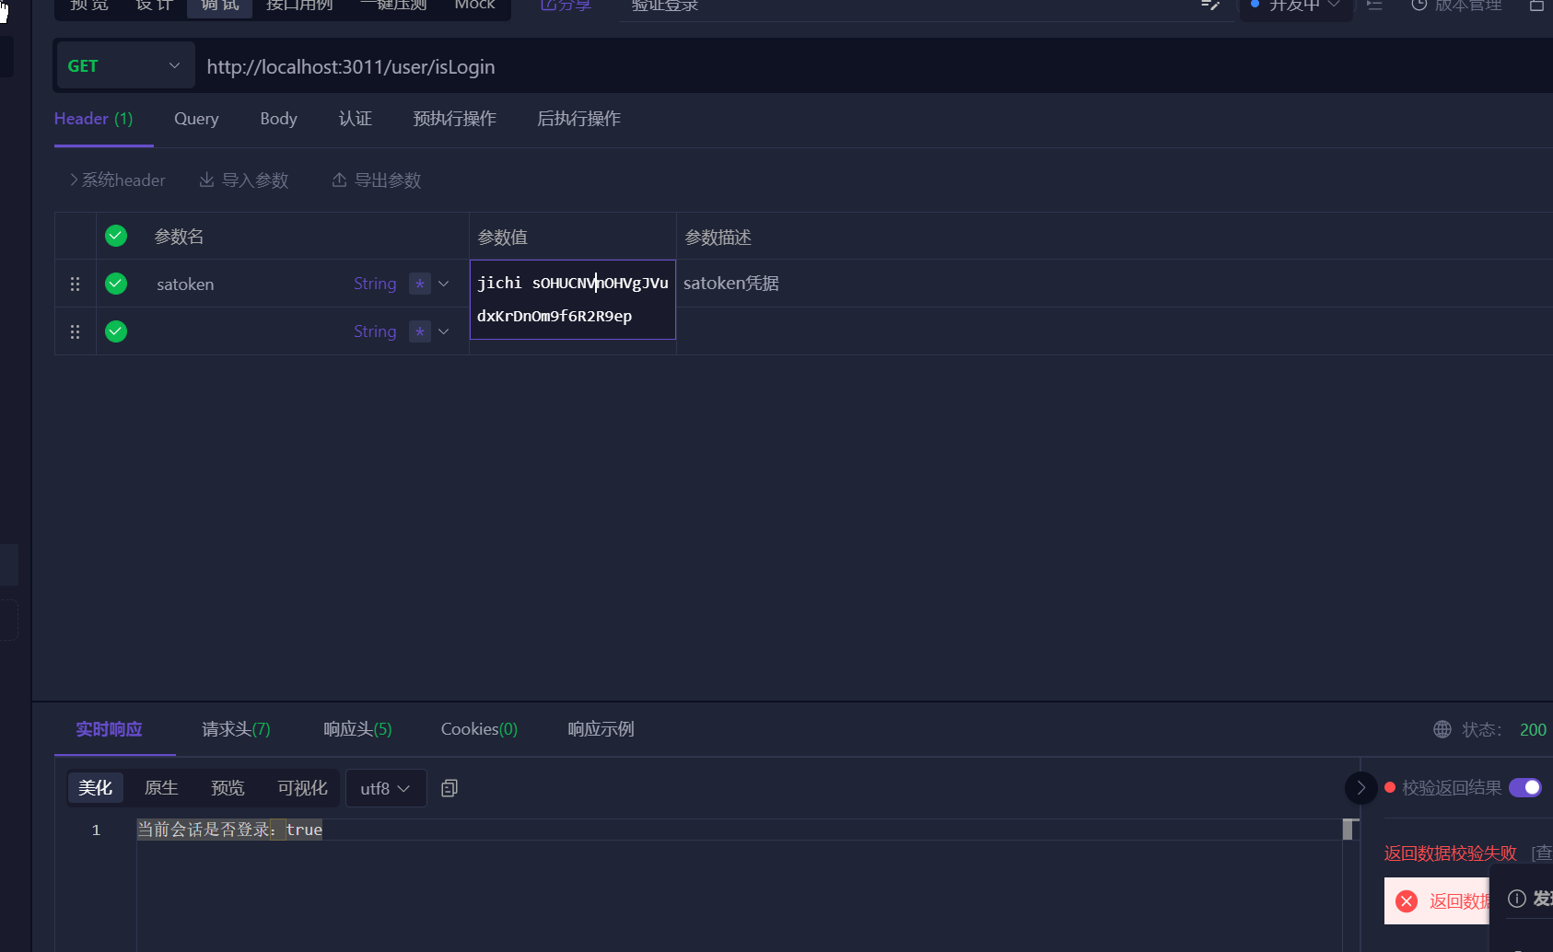Select the 美化 response view
Screen dimensions: 1553x952
pyautogui.click(x=95, y=788)
